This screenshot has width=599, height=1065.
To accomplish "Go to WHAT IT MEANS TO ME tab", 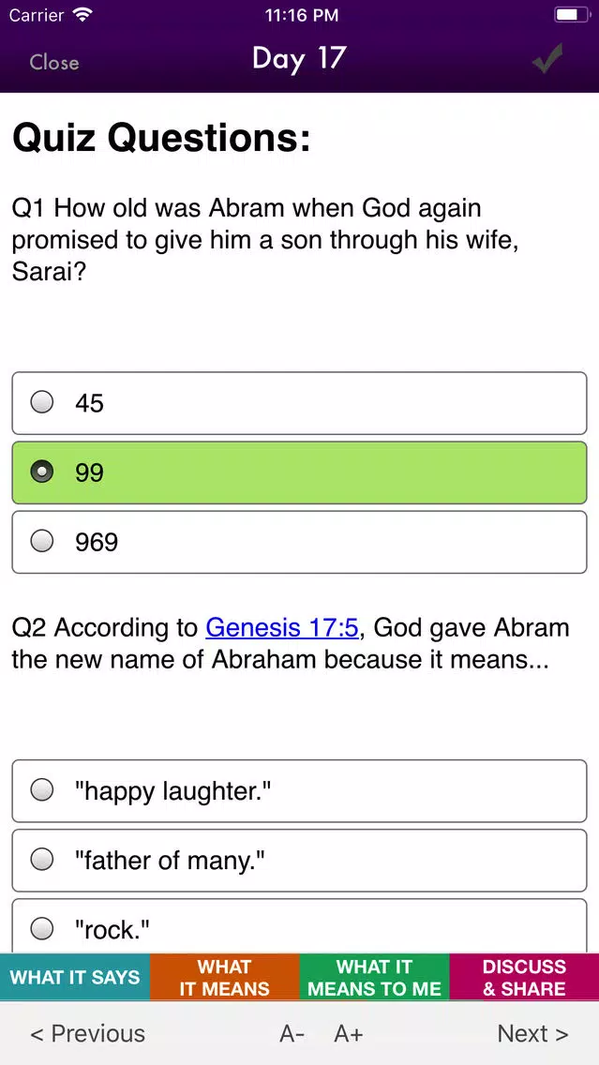I will [x=374, y=977].
